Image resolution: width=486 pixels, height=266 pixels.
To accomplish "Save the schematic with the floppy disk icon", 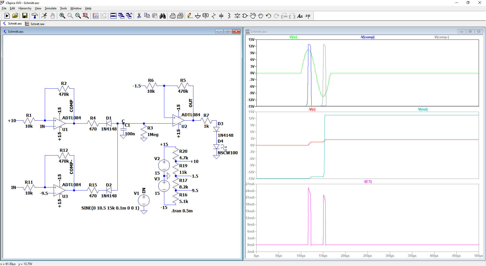I will [x=25, y=16].
